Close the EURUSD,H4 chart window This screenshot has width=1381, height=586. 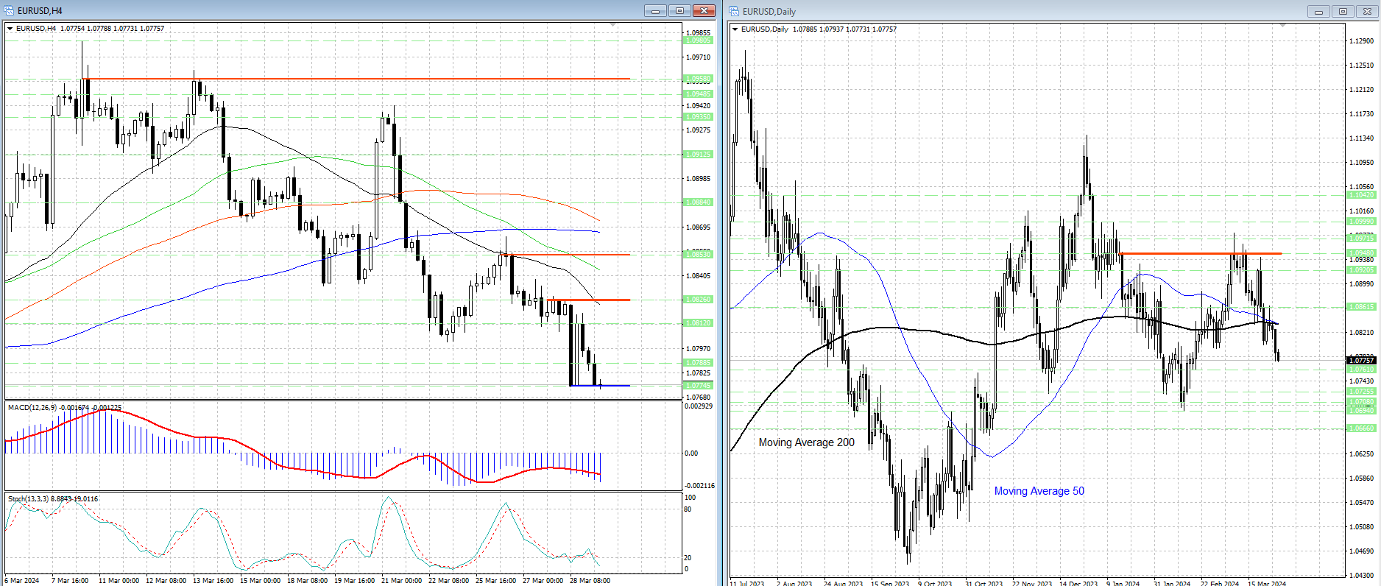pyautogui.click(x=704, y=10)
